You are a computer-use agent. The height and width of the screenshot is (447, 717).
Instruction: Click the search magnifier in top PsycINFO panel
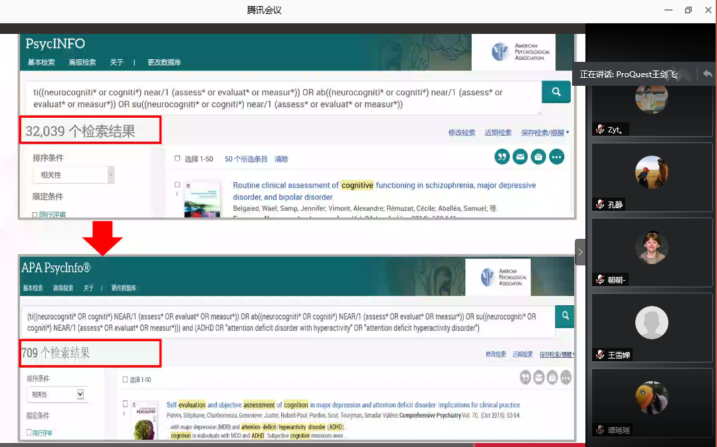tap(556, 92)
